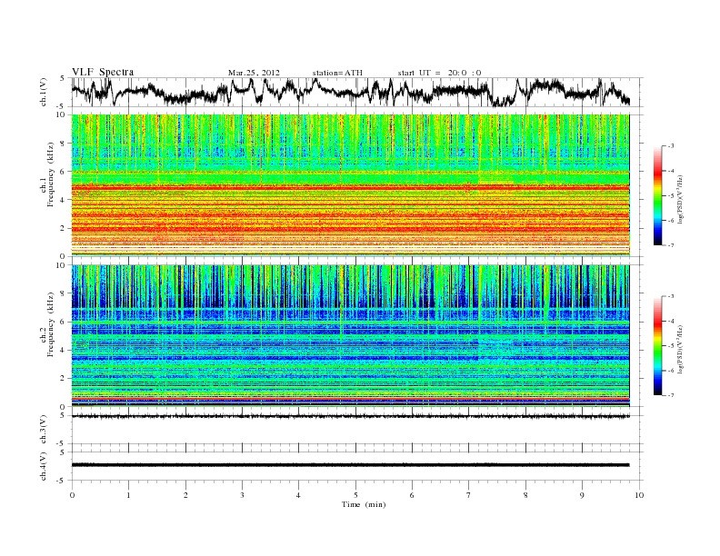
Task: Click the "0" tick on the time axis
Action: [72, 495]
